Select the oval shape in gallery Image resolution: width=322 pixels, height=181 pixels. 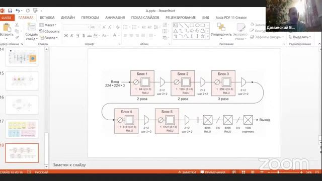click(197, 26)
